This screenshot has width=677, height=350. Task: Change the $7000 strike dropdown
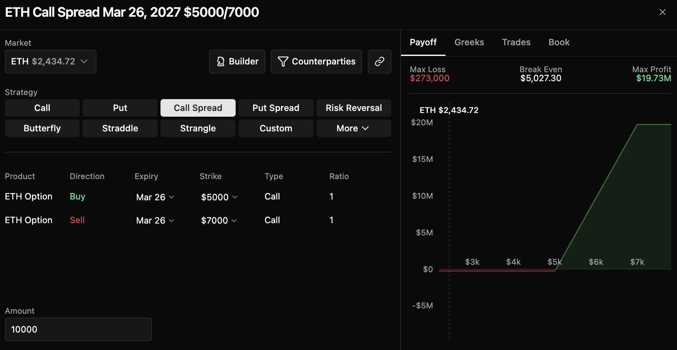point(219,220)
